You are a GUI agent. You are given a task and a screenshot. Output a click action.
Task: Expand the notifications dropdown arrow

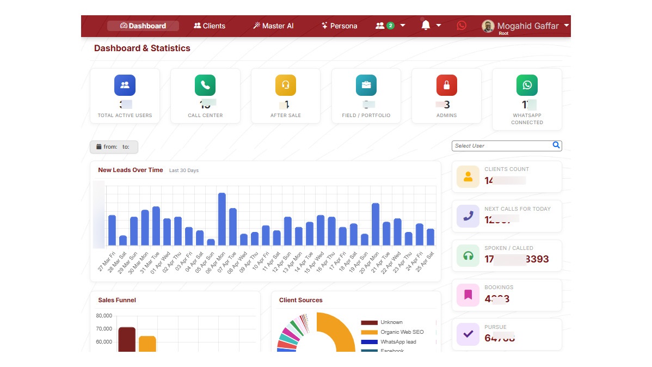pyautogui.click(x=438, y=26)
